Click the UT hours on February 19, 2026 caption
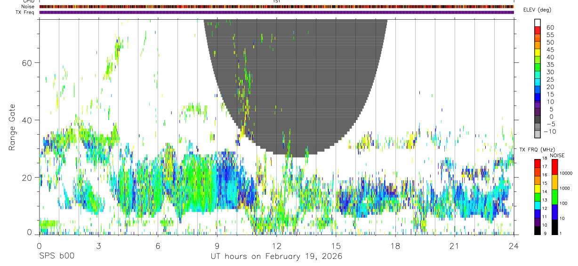578x266 pixels. click(276, 257)
